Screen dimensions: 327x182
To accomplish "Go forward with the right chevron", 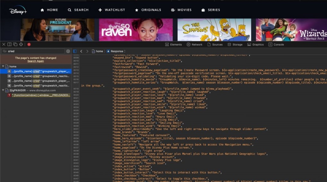I will tap(87, 51).
